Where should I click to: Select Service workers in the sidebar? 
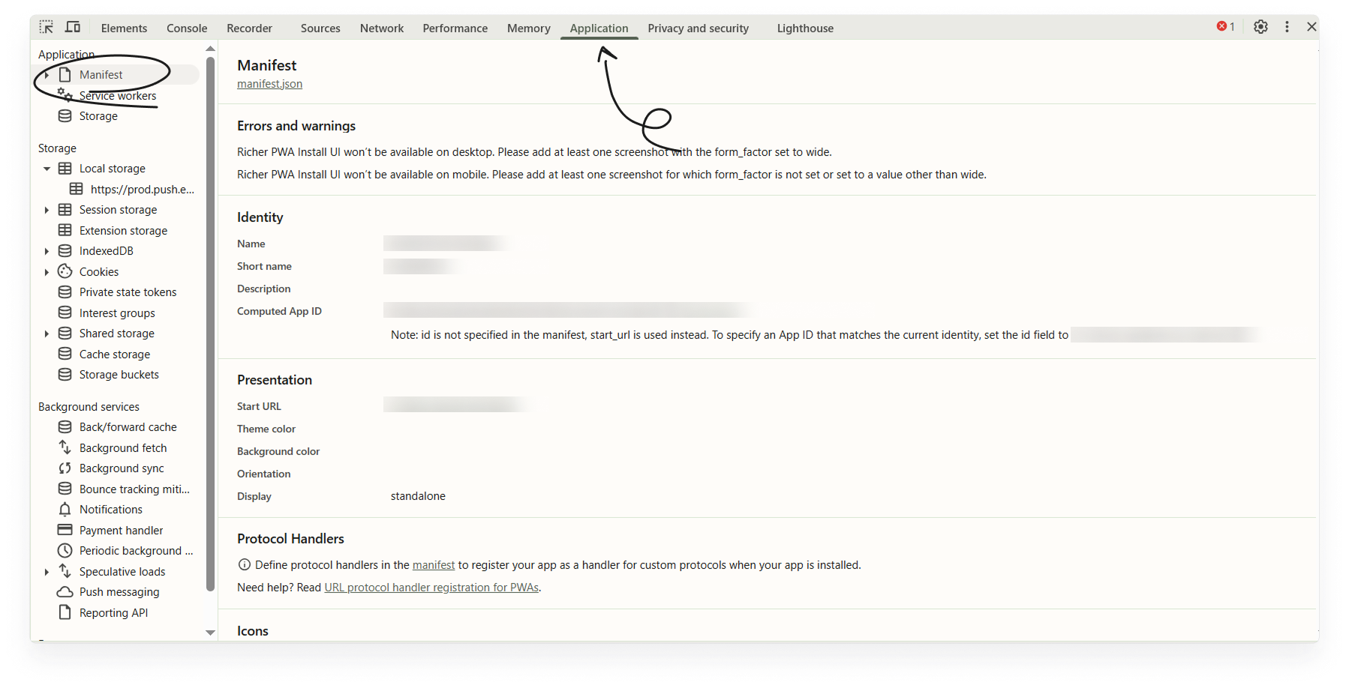[x=117, y=96]
